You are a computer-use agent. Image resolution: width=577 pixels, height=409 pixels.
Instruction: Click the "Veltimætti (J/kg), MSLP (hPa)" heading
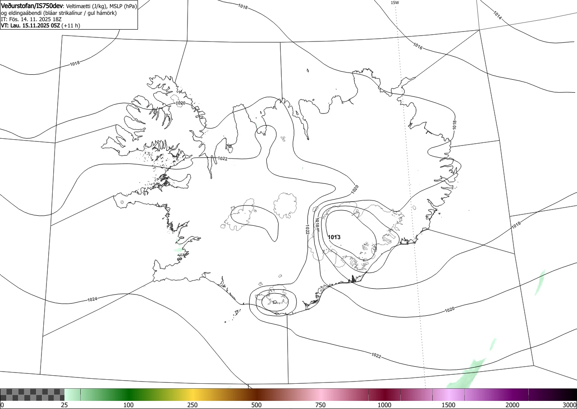click(101, 6)
